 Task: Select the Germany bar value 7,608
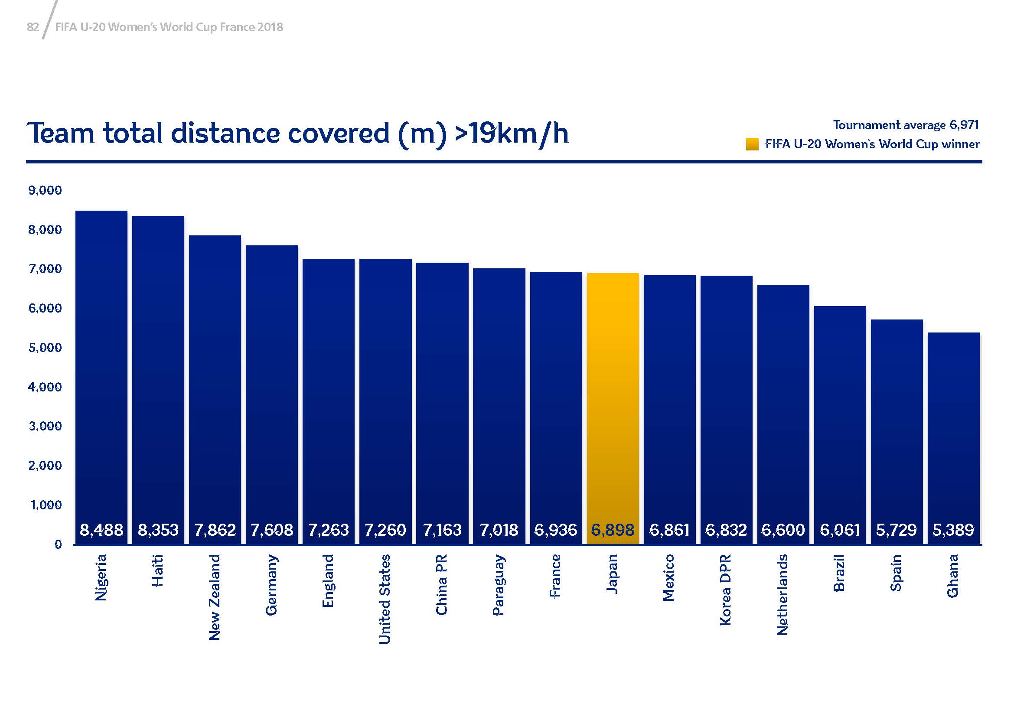[x=272, y=530]
